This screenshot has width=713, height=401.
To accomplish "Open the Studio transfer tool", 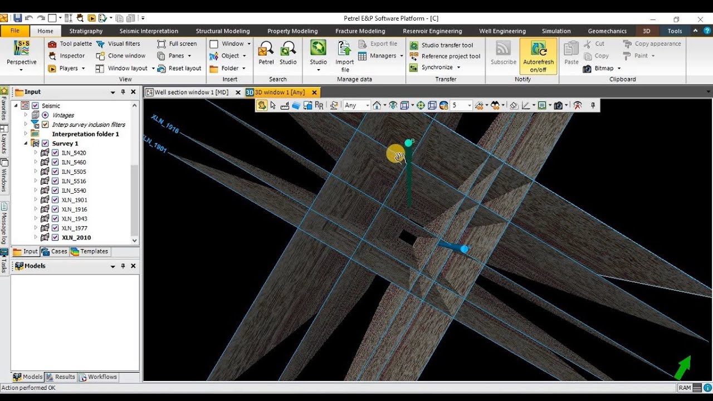I will tap(441, 45).
